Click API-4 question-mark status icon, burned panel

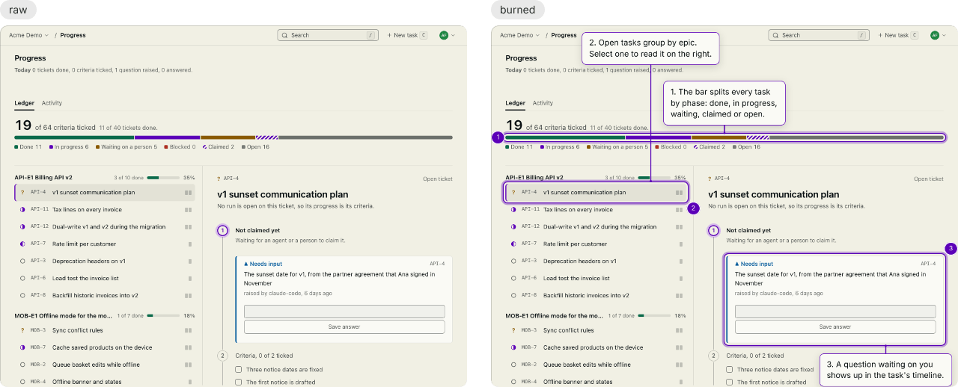tap(513, 192)
